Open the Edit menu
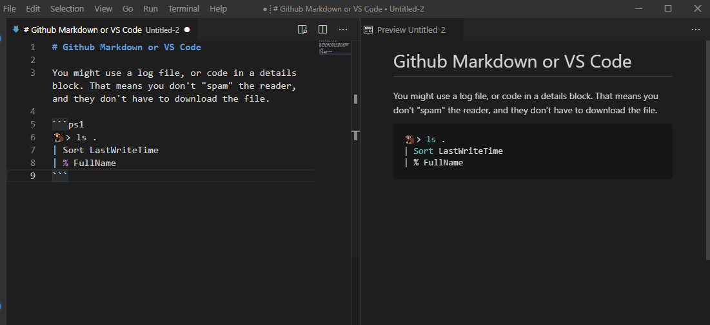 pos(33,8)
